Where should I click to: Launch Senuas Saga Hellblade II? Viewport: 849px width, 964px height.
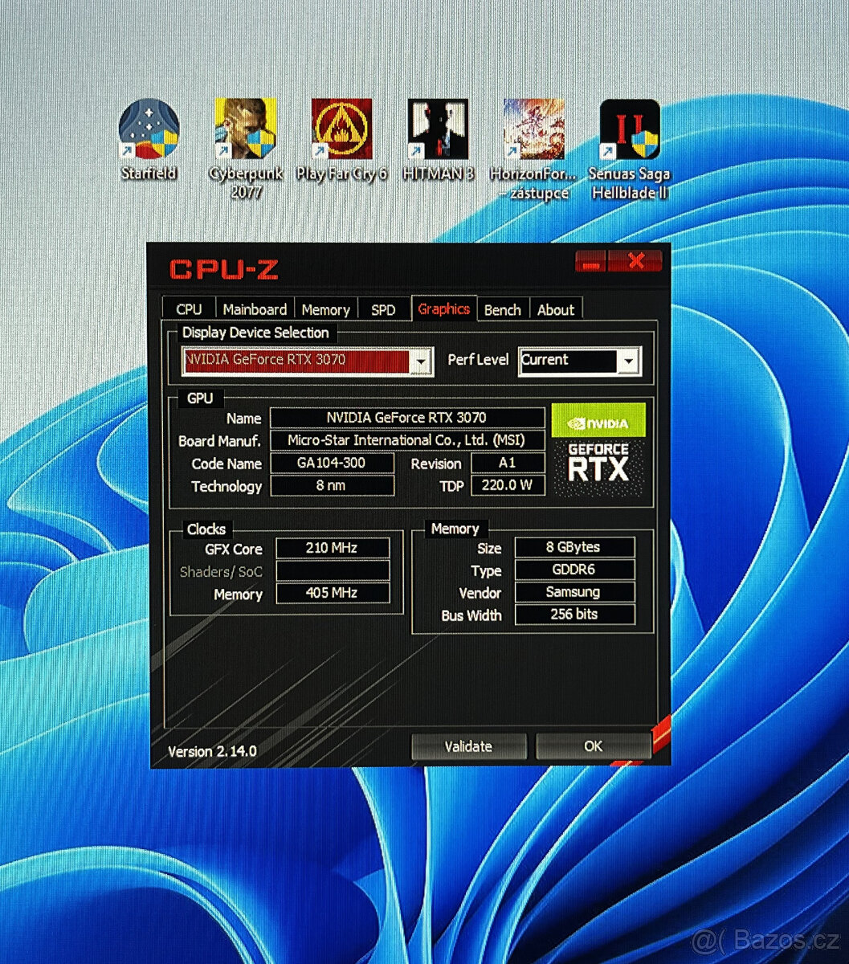[x=630, y=129]
